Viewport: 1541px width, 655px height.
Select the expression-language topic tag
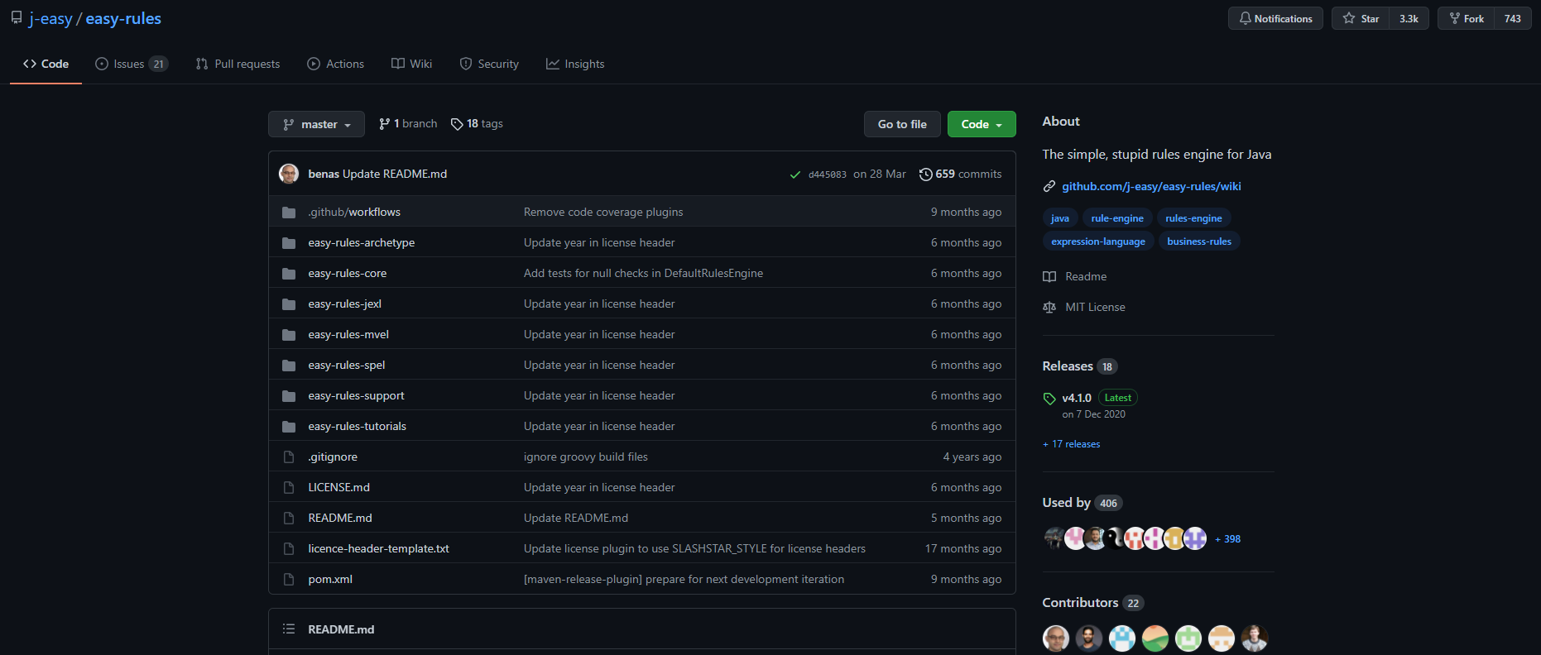coord(1098,241)
